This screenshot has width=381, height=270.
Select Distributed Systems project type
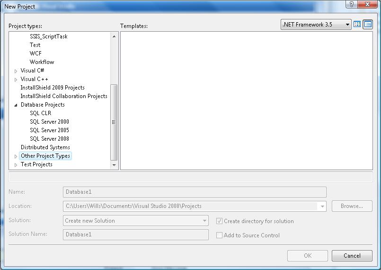[x=45, y=147]
